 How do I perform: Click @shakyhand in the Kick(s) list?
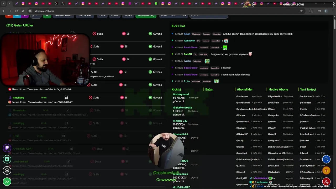tap(181, 94)
